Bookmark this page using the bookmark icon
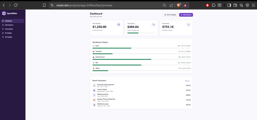257x120 pixels. (44, 5)
